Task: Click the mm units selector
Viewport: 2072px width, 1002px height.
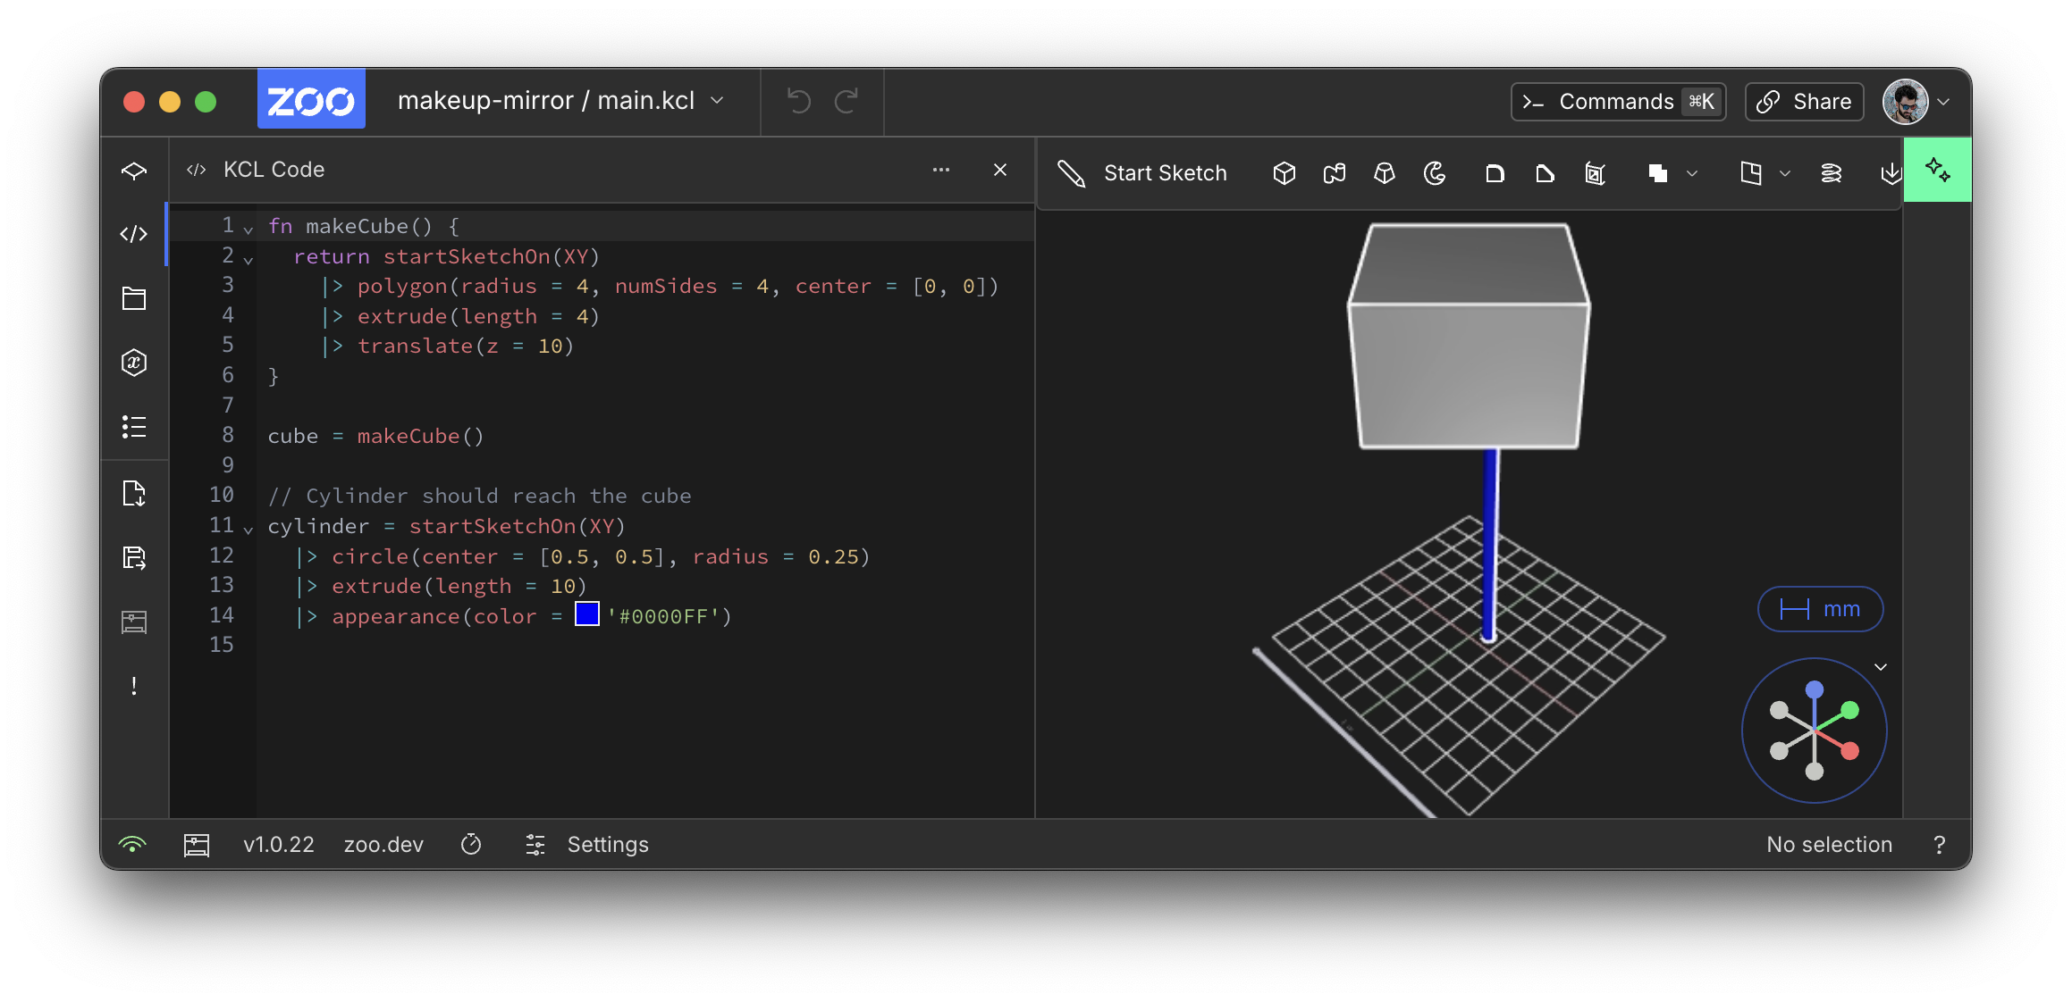Action: point(1820,609)
